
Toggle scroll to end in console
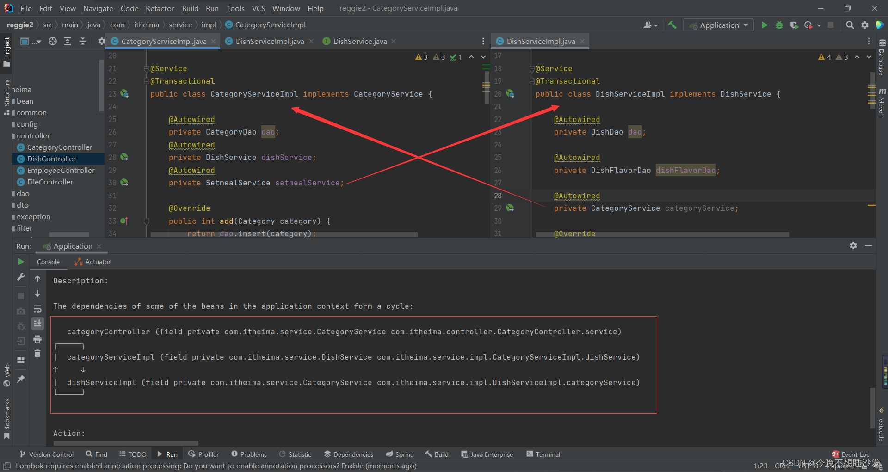pyautogui.click(x=37, y=324)
